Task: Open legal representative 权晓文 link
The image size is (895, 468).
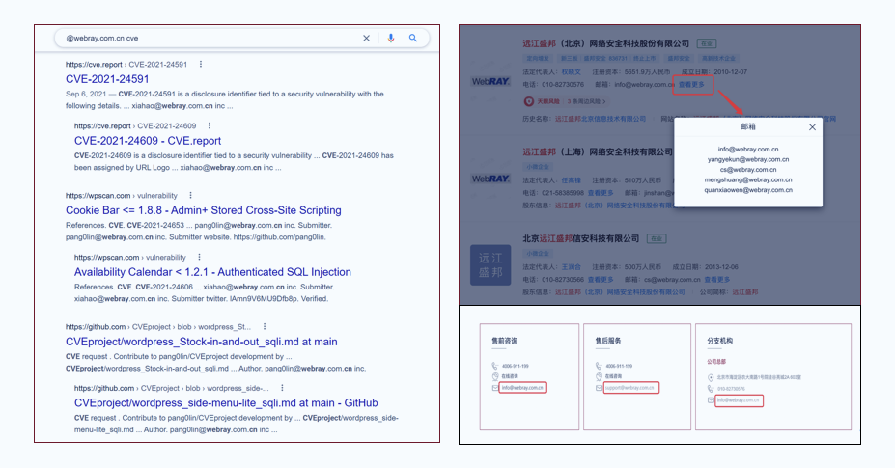Action: (x=571, y=72)
